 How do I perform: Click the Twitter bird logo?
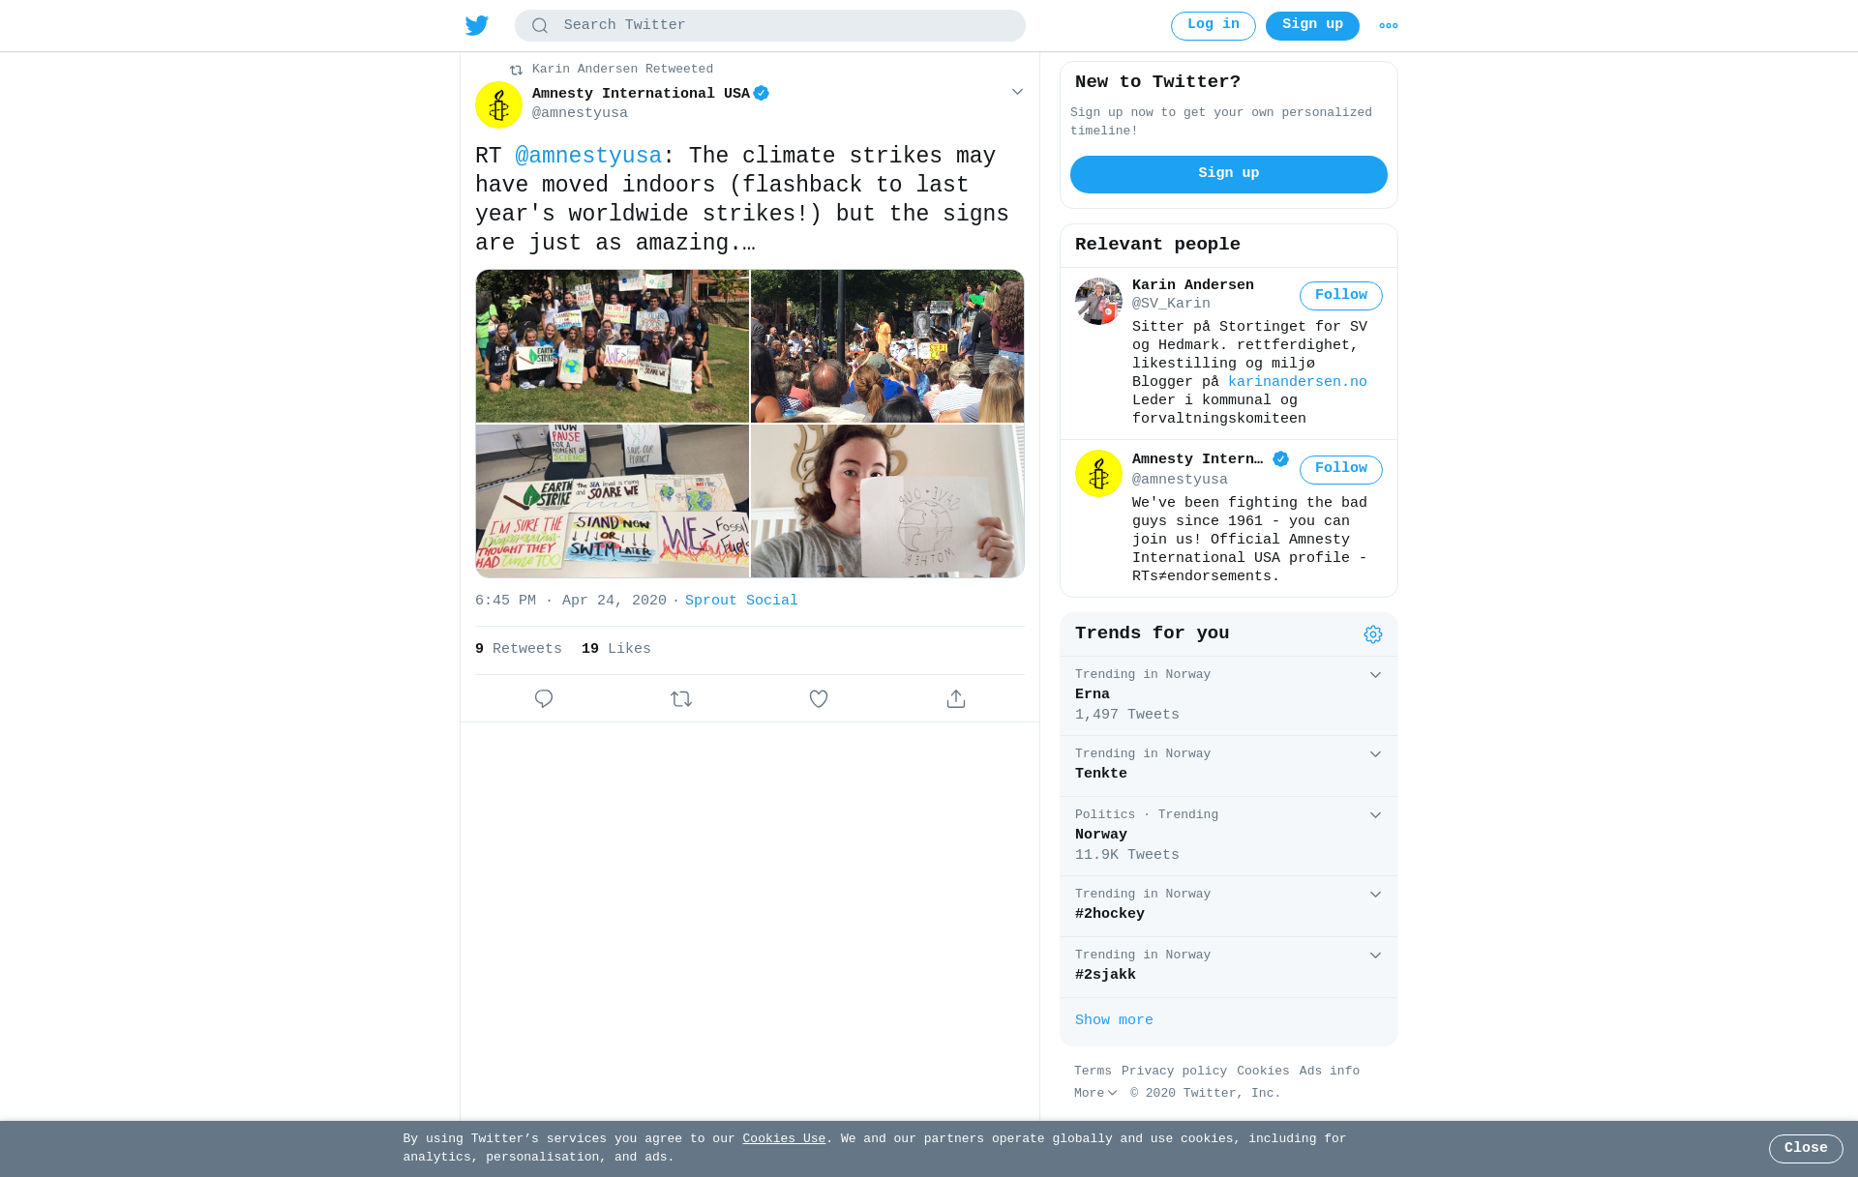coord(477,25)
